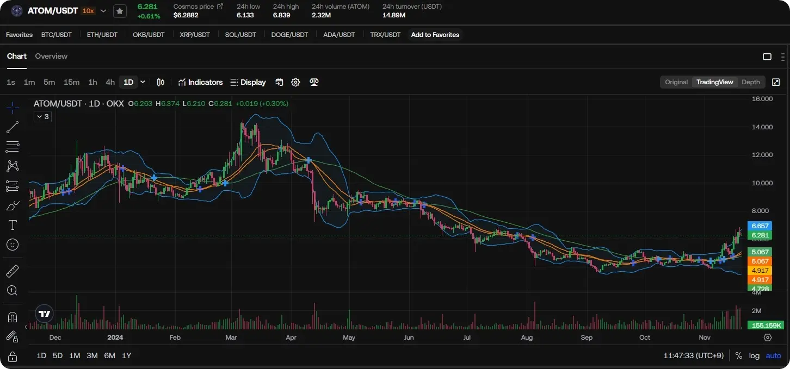Set the timeframe to 4h

pos(110,82)
